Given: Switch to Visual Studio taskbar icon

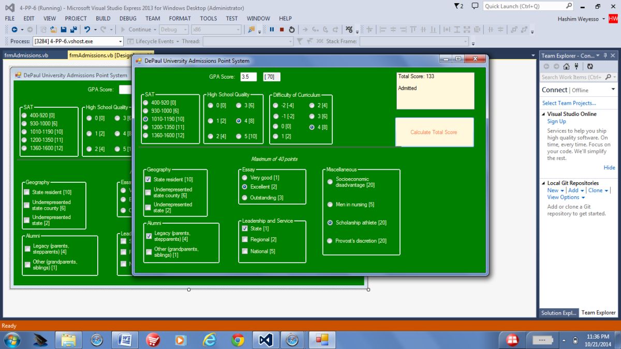Looking at the screenshot, I should click(266, 340).
